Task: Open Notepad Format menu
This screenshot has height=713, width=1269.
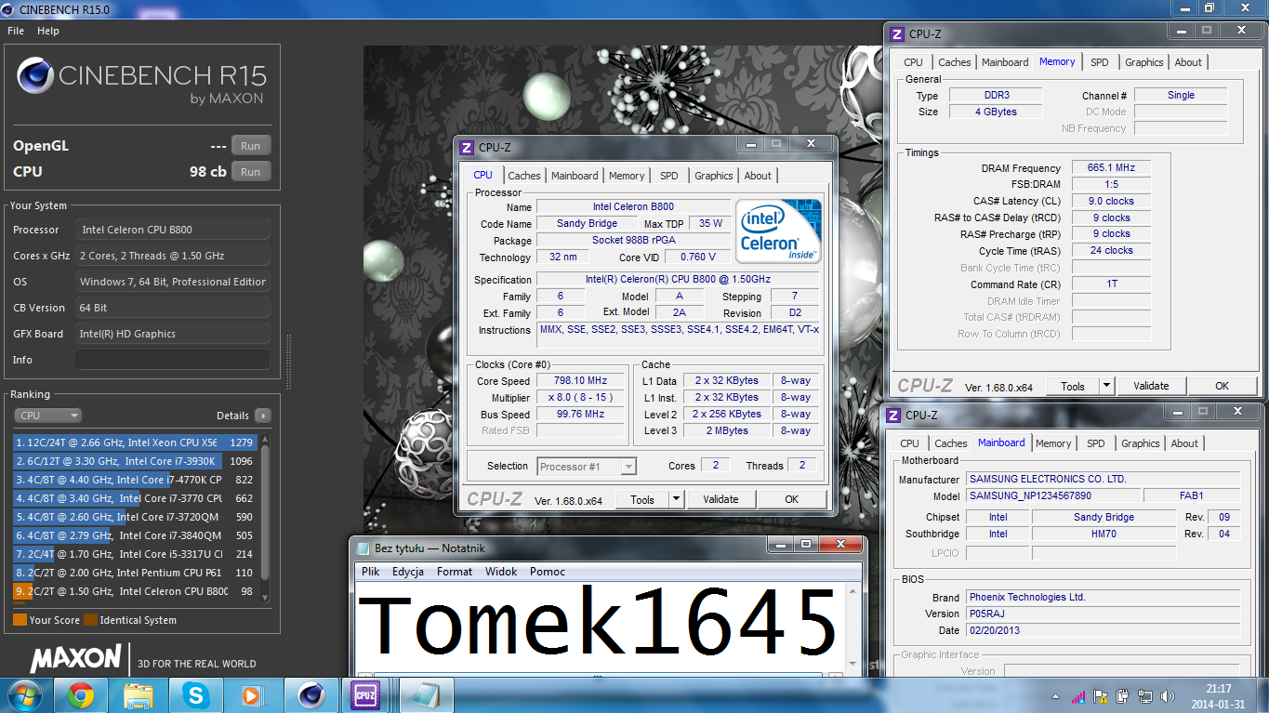Action: 455,572
